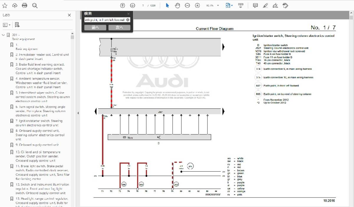354x207 pixels.
Task: Open bookmark '10. Oil level and oil temperature sender'
Action: coord(38,156)
